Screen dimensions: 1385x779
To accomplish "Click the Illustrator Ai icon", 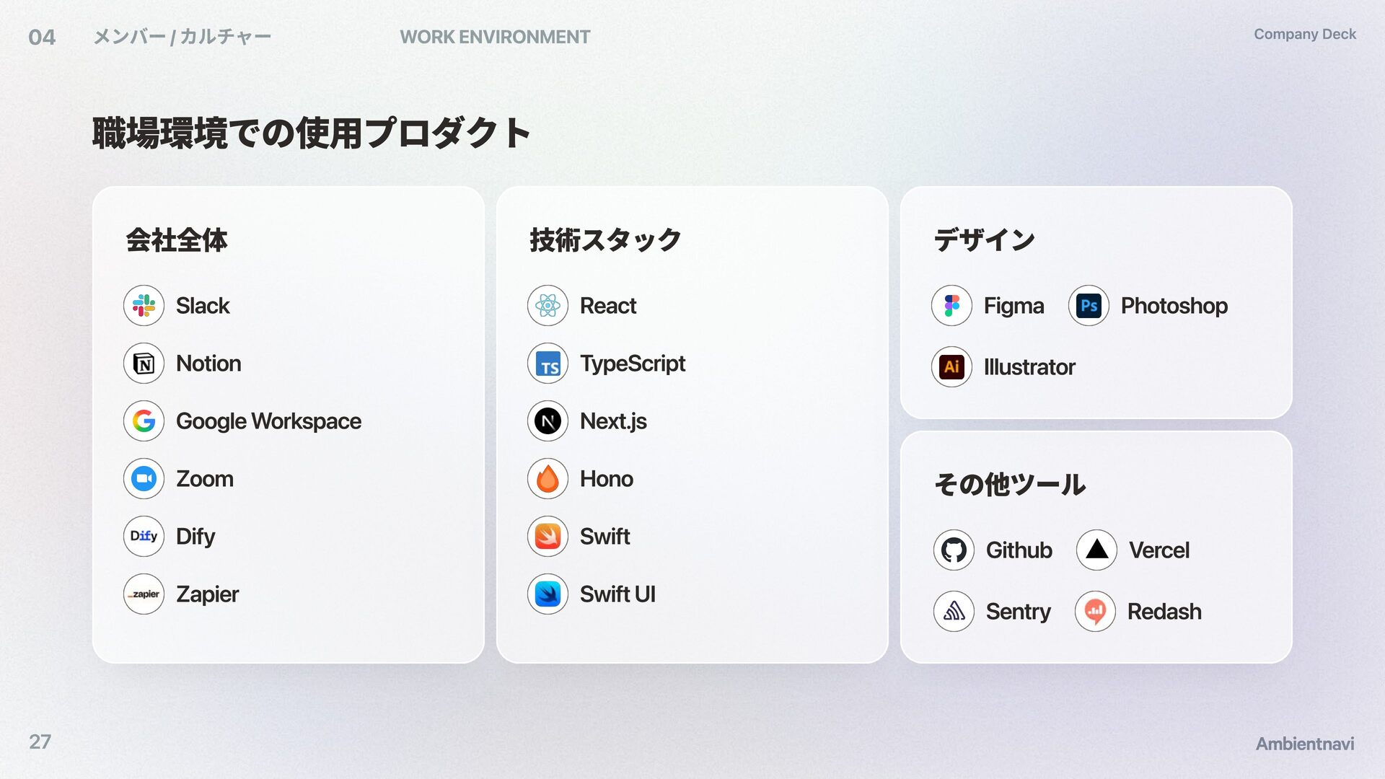I will (x=951, y=367).
